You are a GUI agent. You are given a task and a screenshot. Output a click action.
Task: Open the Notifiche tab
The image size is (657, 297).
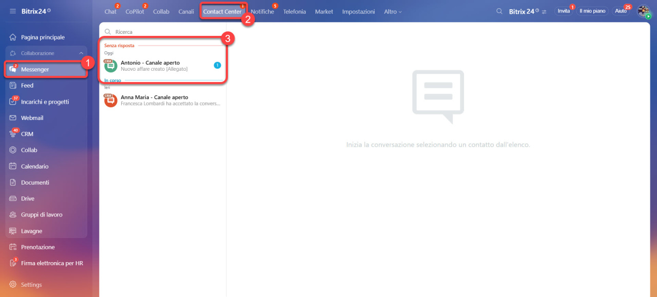pyautogui.click(x=262, y=11)
